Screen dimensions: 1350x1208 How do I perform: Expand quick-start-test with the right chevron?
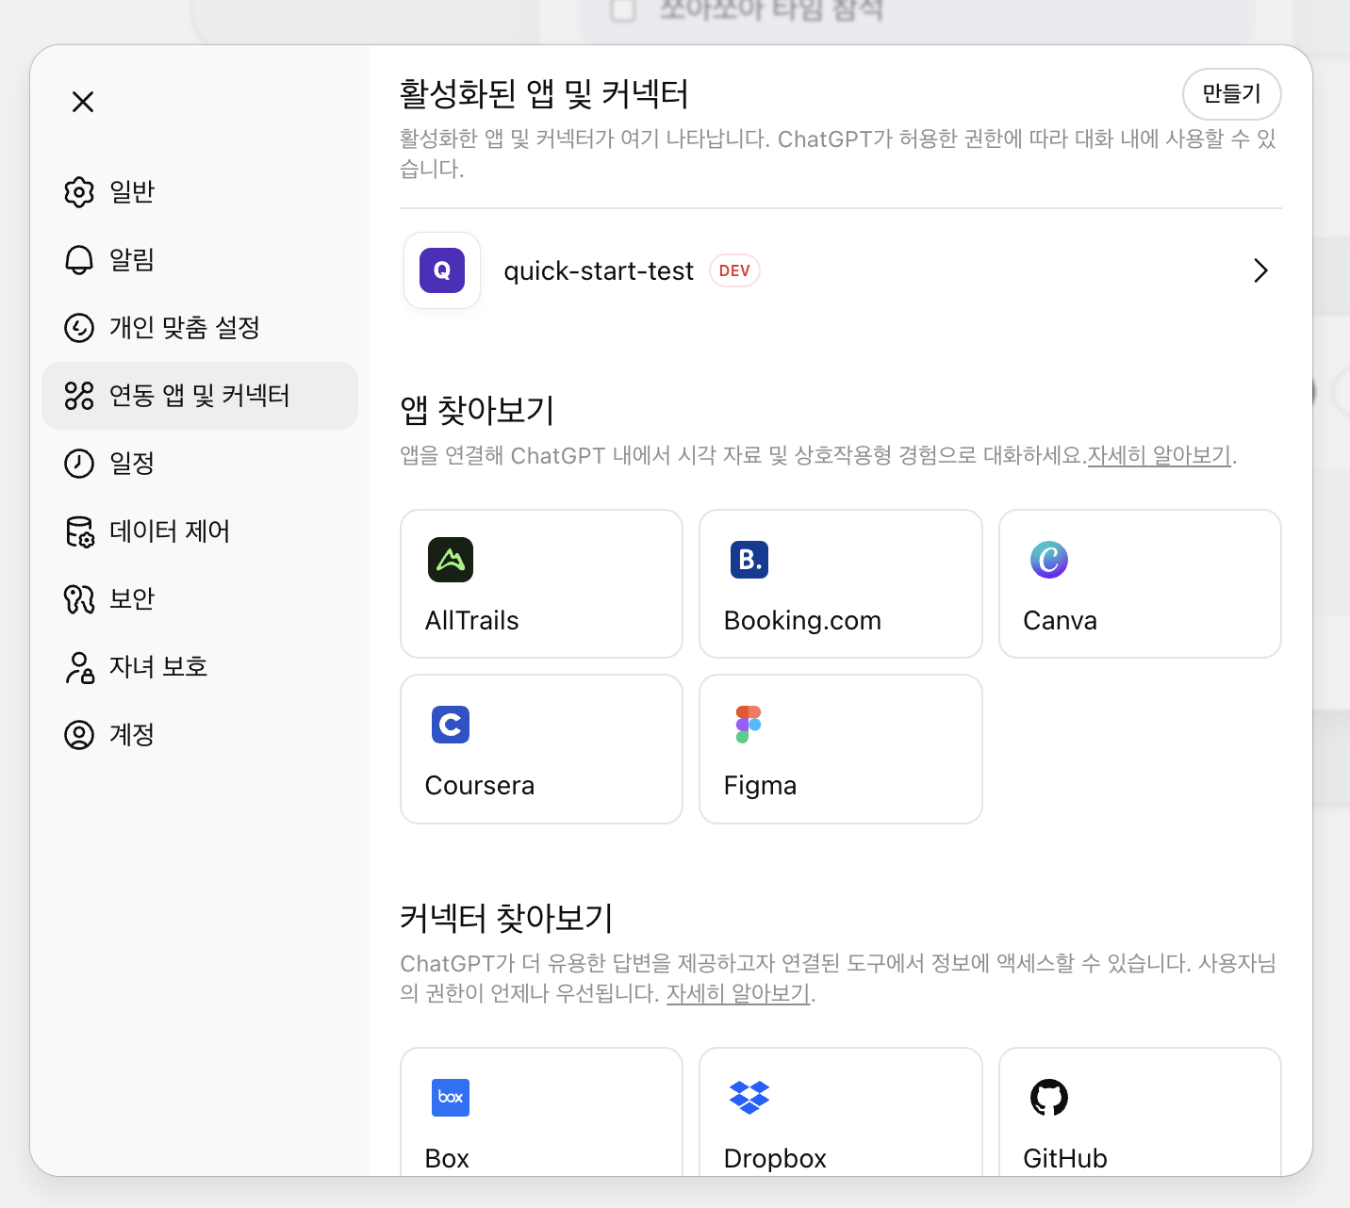[1260, 271]
